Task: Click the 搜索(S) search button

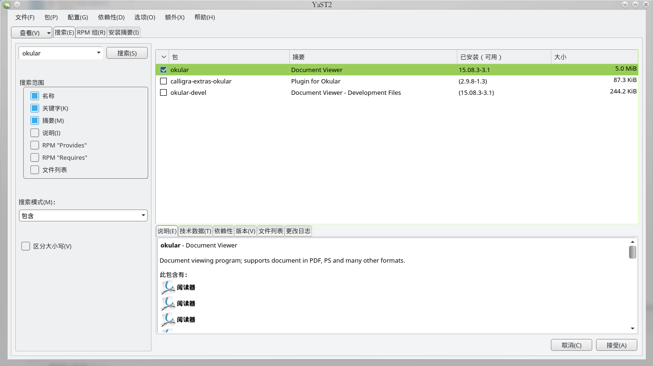Action: (x=127, y=53)
